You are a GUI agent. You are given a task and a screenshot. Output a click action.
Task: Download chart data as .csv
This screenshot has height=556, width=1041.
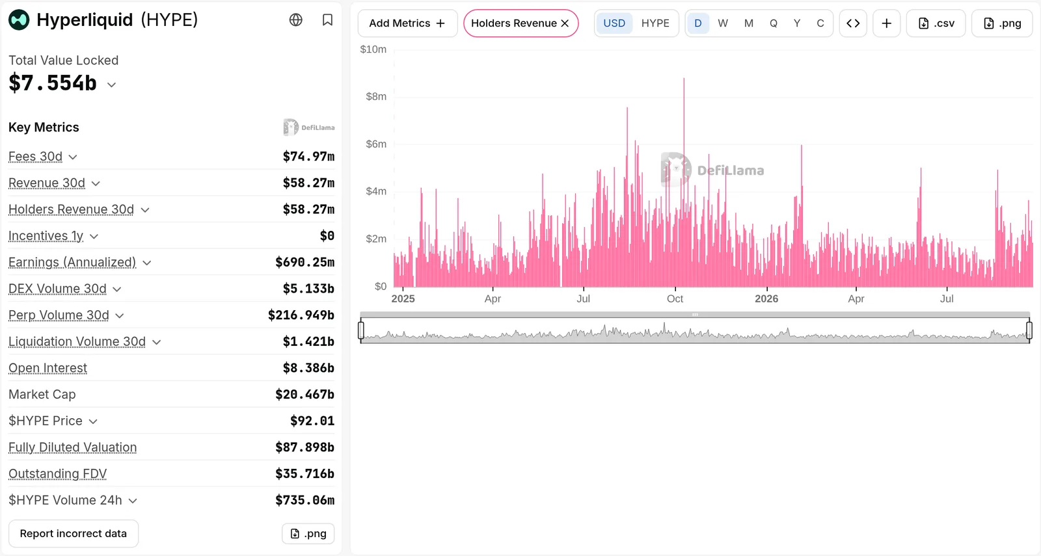[x=936, y=23]
